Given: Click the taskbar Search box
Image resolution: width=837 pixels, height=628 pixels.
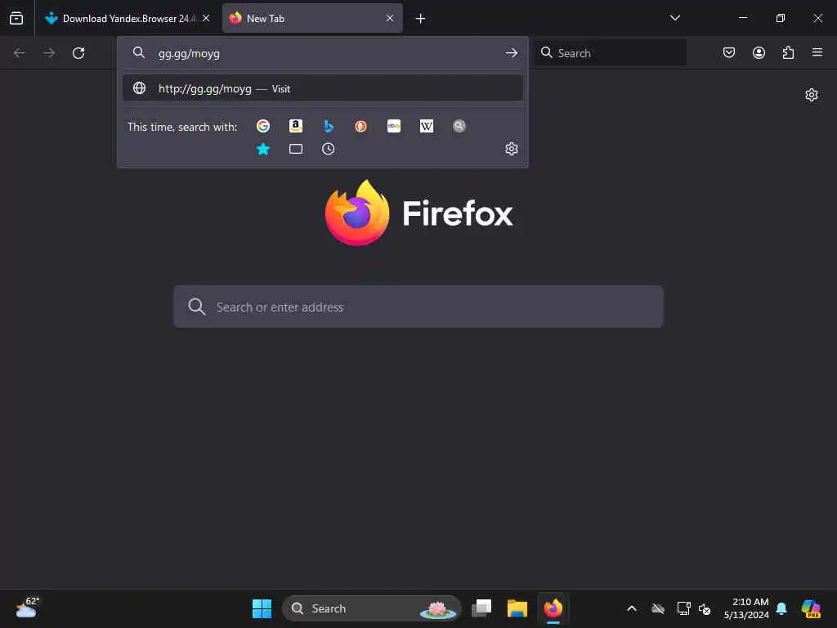Looking at the screenshot, I should tap(372, 608).
